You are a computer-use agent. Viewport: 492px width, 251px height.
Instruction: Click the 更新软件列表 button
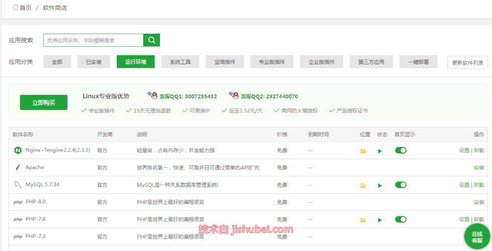(x=467, y=63)
